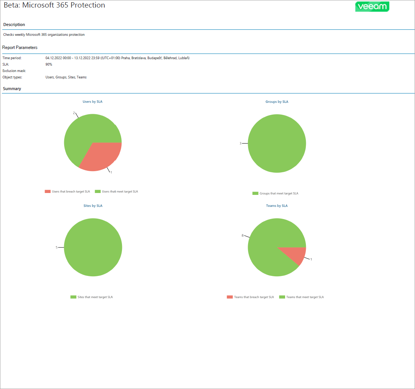Click 'Sites that meet target SLA' legend label
The image size is (415, 389).
(x=95, y=297)
